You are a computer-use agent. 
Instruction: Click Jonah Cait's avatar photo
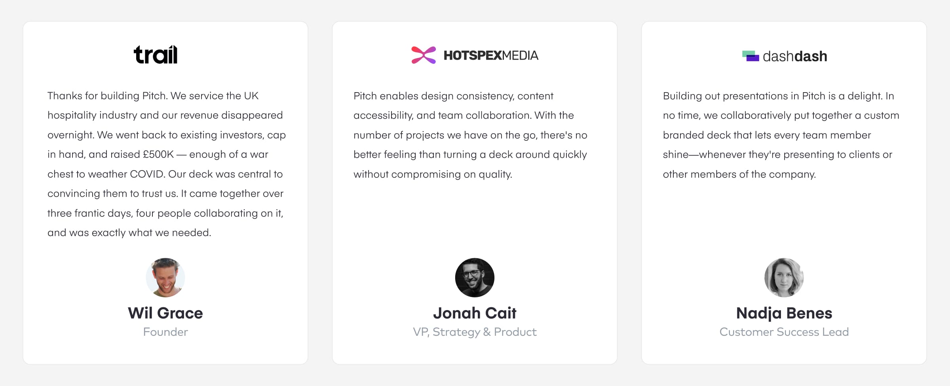coord(475,278)
